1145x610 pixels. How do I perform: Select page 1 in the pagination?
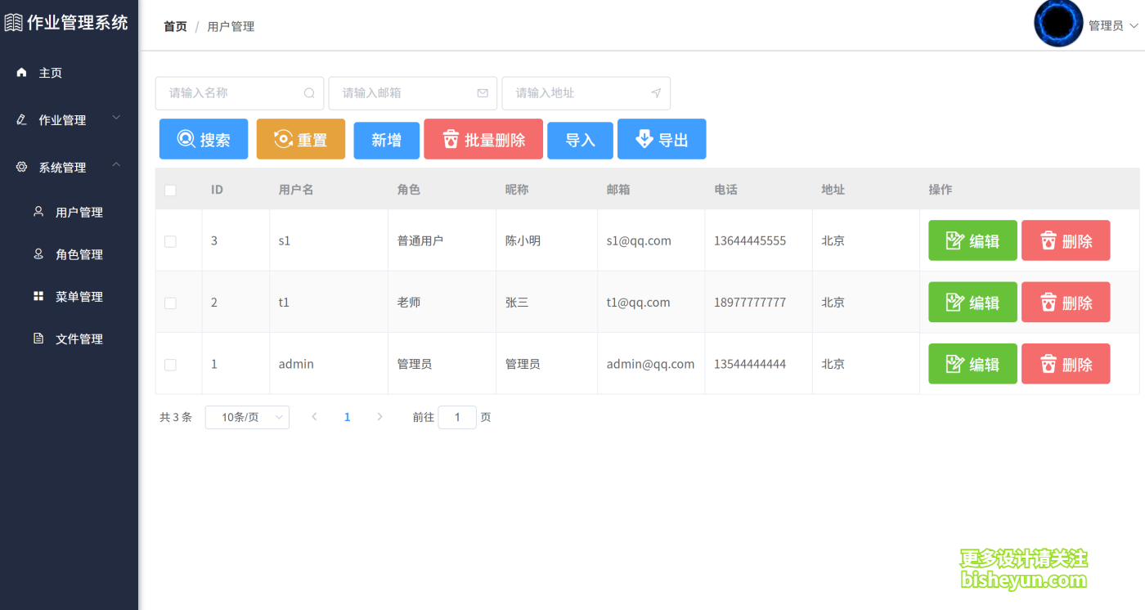pyautogui.click(x=347, y=417)
